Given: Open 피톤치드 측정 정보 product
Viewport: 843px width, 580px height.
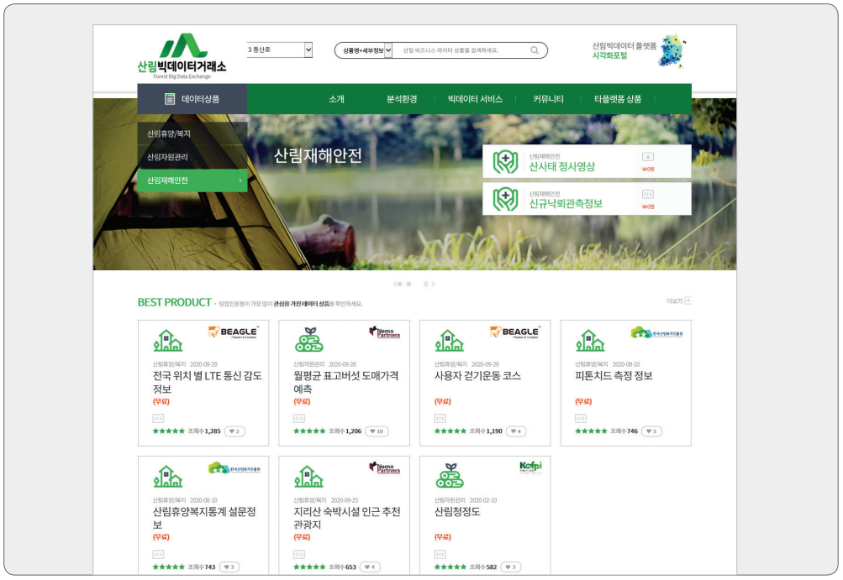Looking at the screenshot, I should (614, 376).
